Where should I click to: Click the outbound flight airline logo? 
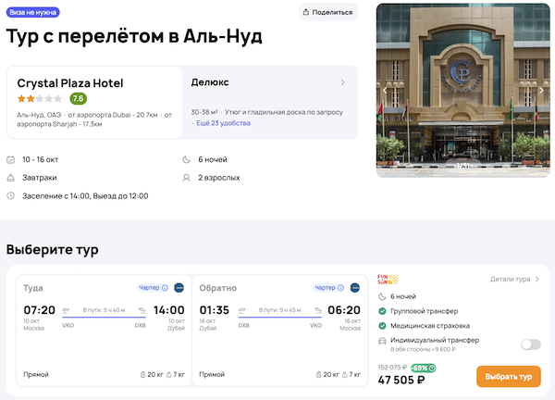point(179,287)
